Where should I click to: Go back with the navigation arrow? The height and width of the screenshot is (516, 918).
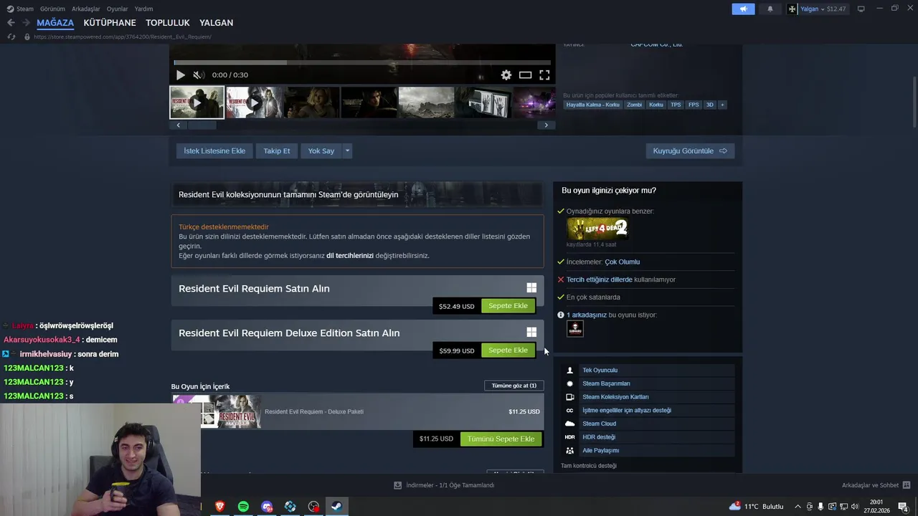pos(11,23)
